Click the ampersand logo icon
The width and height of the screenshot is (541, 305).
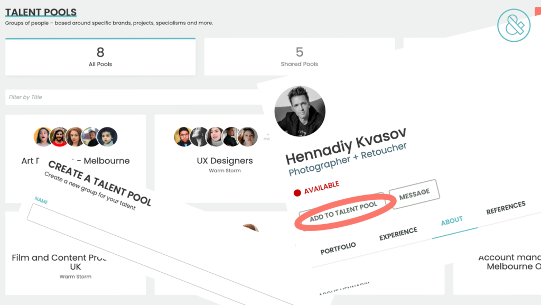514,25
